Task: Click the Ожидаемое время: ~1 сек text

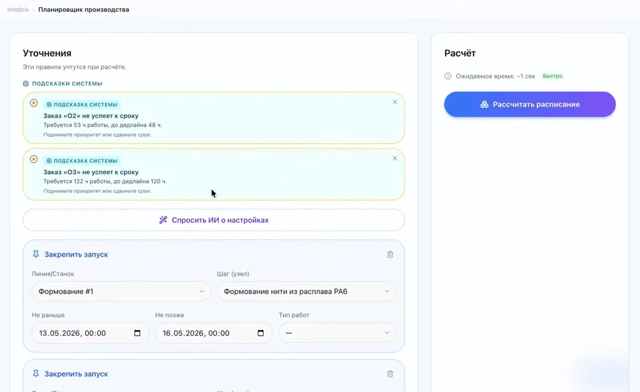Action: pyautogui.click(x=495, y=76)
